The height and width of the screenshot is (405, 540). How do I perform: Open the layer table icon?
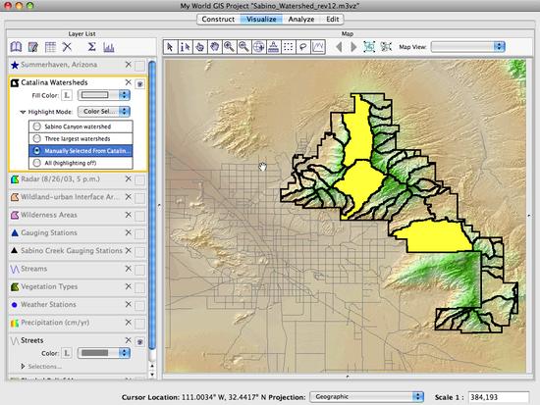tap(50, 47)
